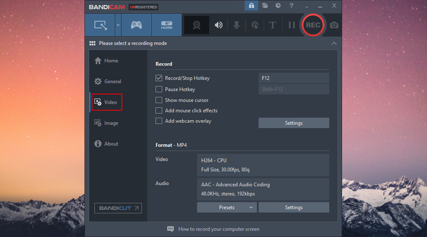Click the text overlay T icon
The width and height of the screenshot is (427, 237).
coord(272,25)
